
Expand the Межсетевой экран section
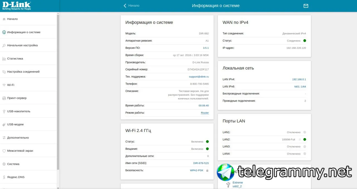click(x=28, y=151)
